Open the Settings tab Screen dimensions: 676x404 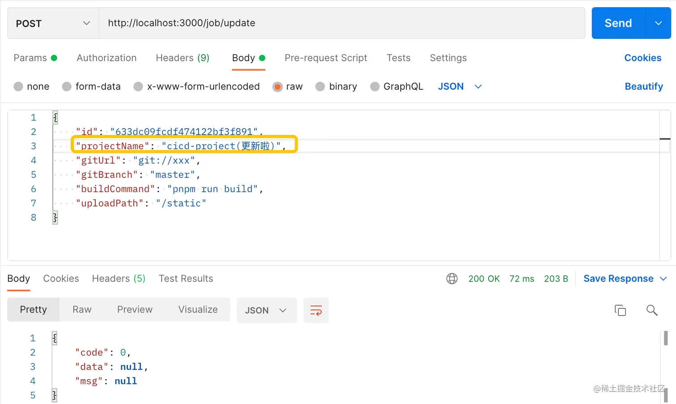click(448, 58)
